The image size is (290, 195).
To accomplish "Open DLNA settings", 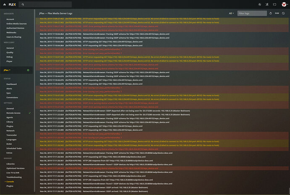I will (9, 144).
